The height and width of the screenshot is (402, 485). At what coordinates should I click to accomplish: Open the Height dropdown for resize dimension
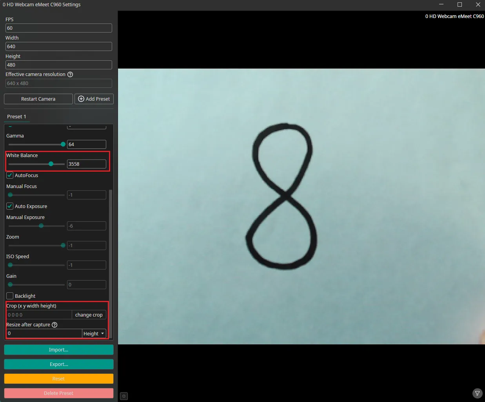tap(93, 333)
